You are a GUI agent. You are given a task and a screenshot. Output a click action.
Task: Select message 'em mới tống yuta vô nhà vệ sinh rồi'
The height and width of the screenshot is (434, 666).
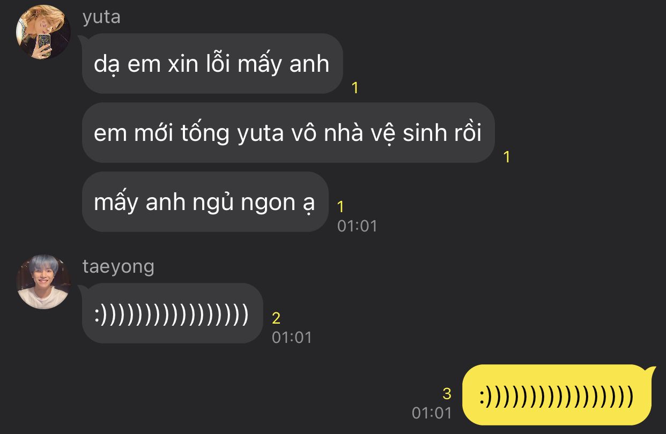(288, 133)
